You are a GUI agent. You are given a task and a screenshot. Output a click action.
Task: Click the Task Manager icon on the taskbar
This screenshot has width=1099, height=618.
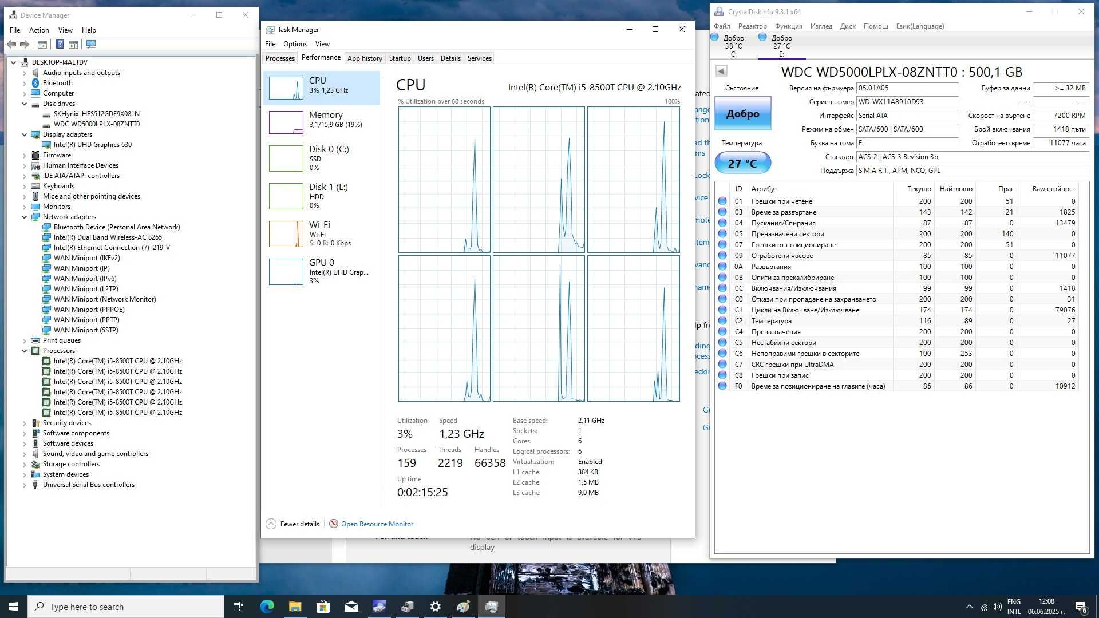(x=492, y=607)
